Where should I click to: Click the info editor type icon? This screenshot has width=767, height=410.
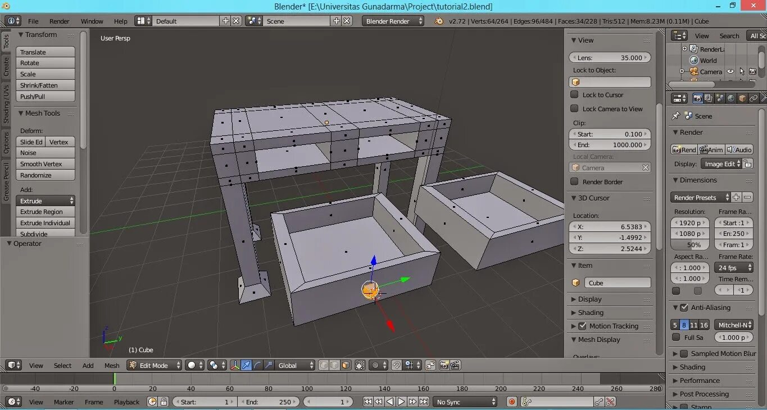13,21
